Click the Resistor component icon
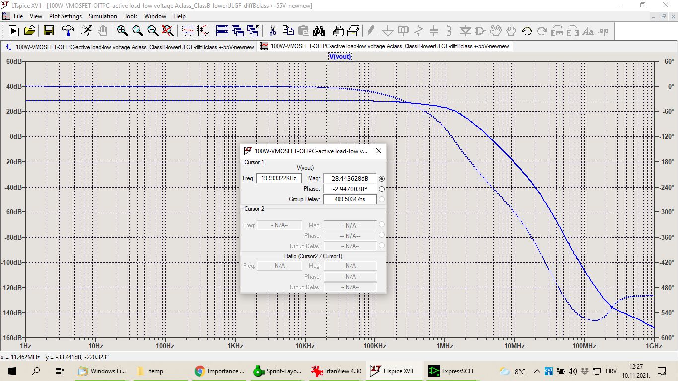This screenshot has height=381, width=678. tap(418, 31)
